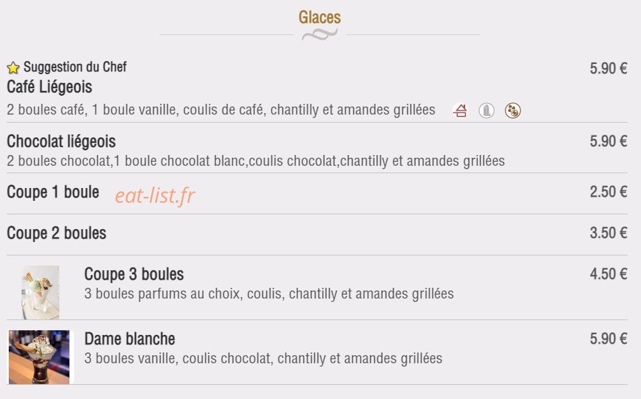Click the yellow star Suggestion du Chef icon
Screen dimensions: 641x399
[13, 67]
